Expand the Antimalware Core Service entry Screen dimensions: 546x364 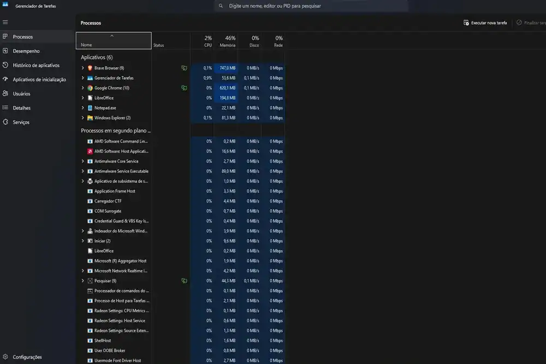(83, 162)
